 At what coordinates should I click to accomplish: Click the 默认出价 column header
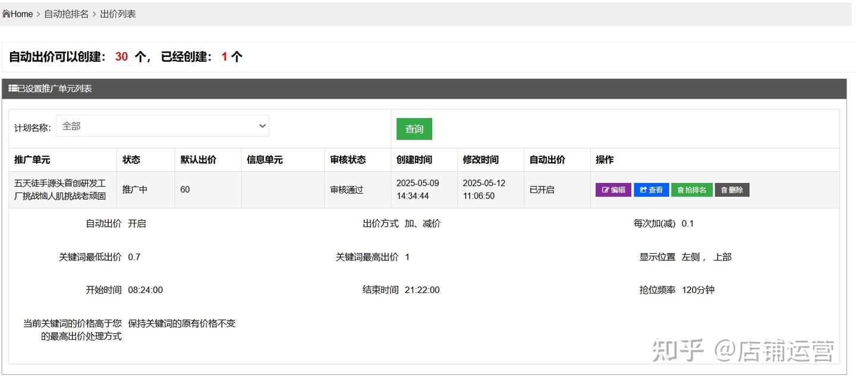coord(199,160)
